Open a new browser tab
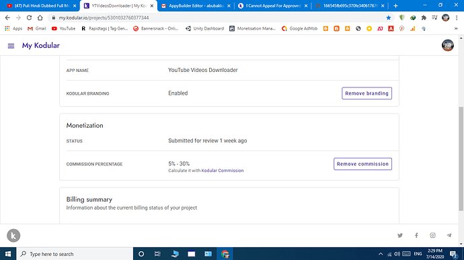Viewport: 464px width, 260px height. pyautogui.click(x=395, y=5)
